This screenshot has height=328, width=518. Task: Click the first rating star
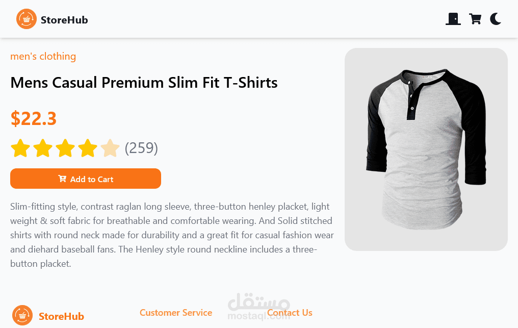click(x=21, y=148)
